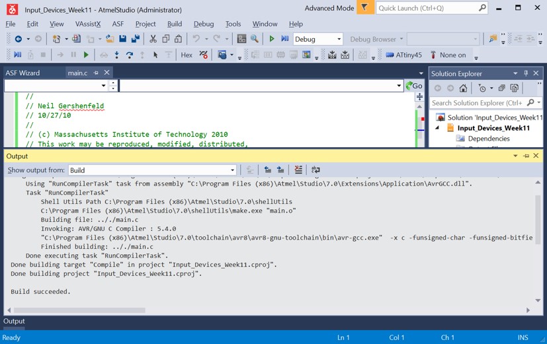The image size is (547, 344).
Task: Toggle Hex display button
Action: click(x=187, y=55)
